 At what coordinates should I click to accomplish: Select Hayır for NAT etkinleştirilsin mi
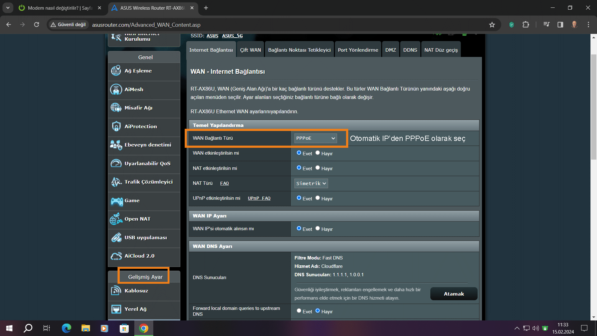pyautogui.click(x=317, y=168)
